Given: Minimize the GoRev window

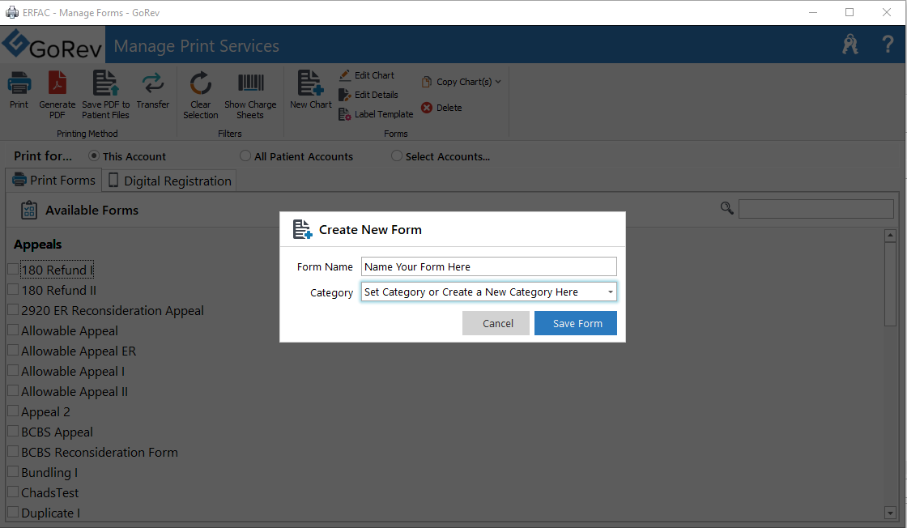Looking at the screenshot, I should coord(813,12).
